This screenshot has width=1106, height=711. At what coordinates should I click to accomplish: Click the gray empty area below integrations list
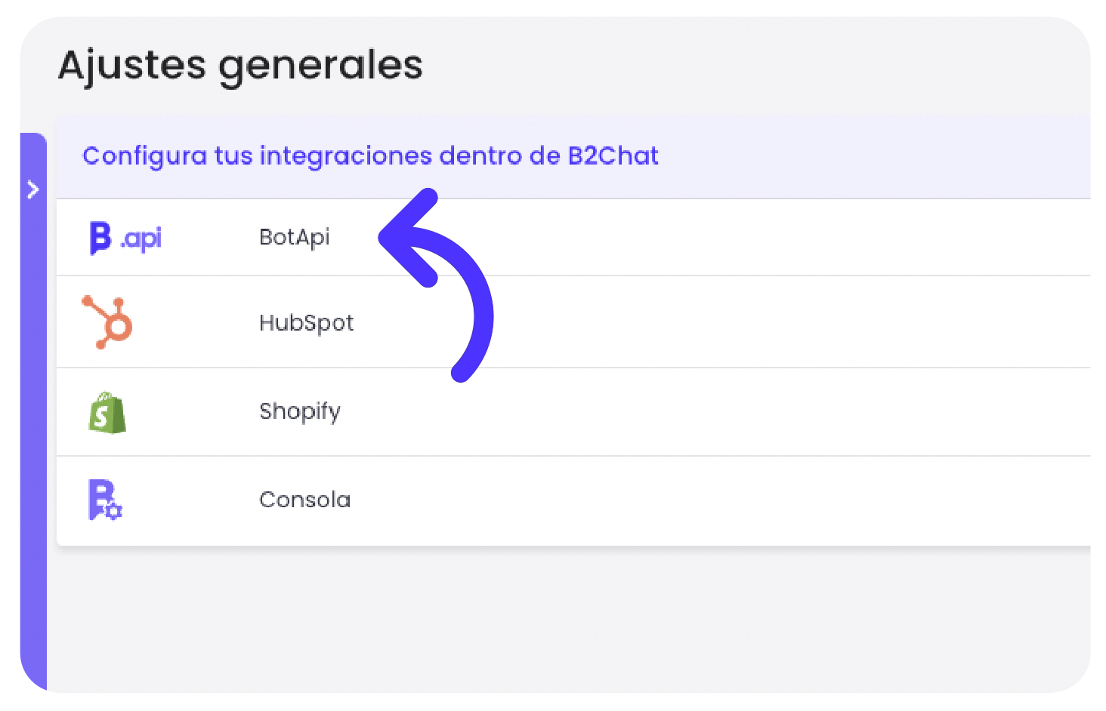tap(567, 619)
